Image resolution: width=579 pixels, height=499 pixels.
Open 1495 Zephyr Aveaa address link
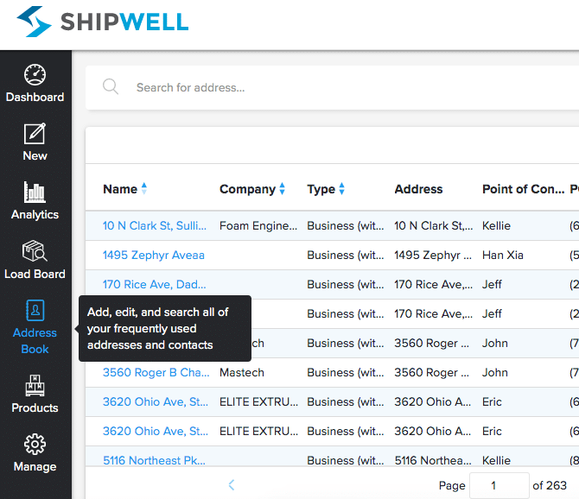pos(153,256)
